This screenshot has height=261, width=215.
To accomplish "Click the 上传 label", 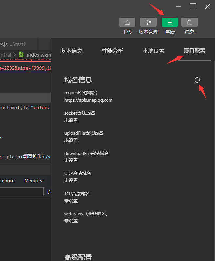I will pos(127,32).
